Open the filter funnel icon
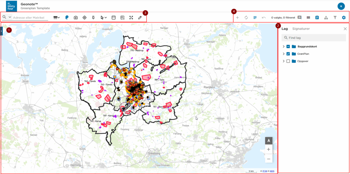This screenshot has height=174, width=350. pyautogui.click(x=335, y=17)
